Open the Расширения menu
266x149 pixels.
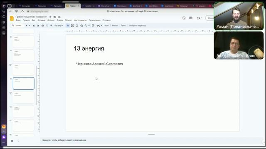(x=94, y=20)
